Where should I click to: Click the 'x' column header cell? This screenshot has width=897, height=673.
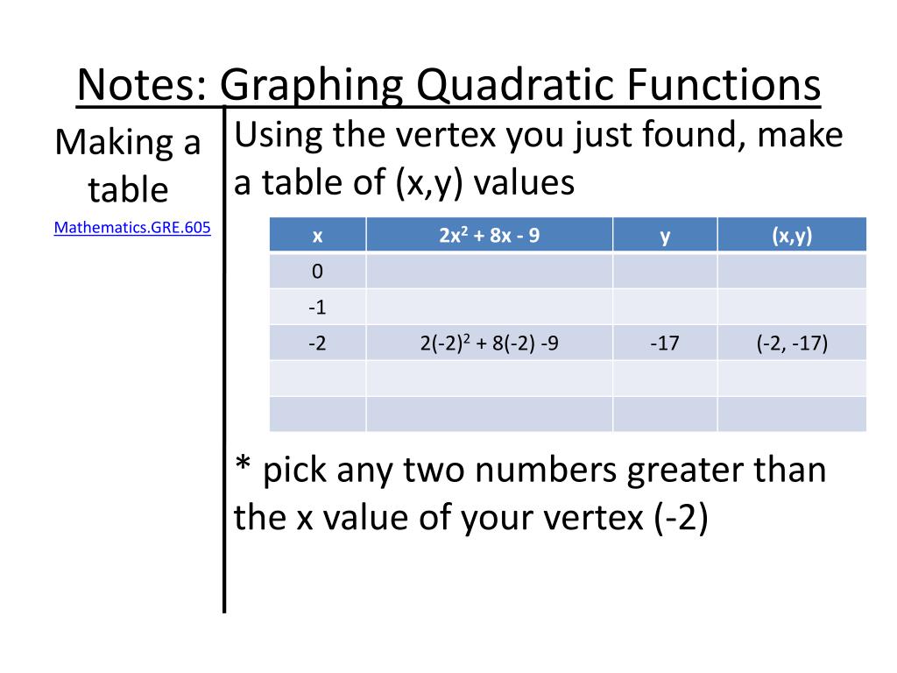click(x=317, y=236)
